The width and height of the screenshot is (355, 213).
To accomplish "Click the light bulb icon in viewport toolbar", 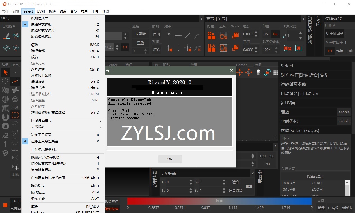I will (x=258, y=72).
